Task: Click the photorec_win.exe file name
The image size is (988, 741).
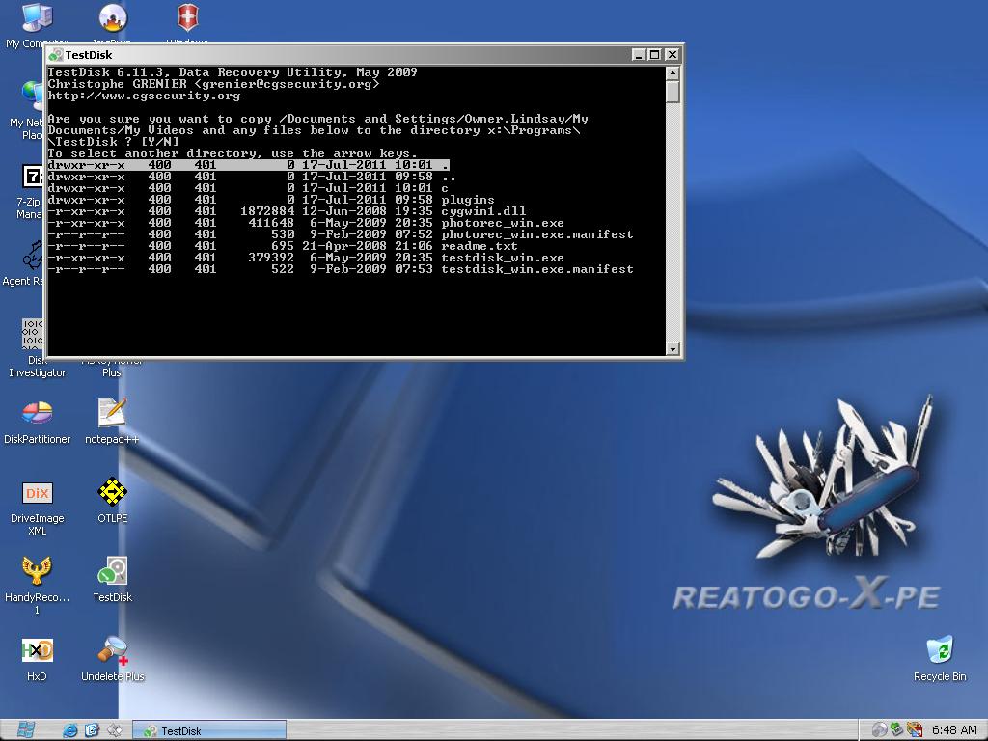Action: [502, 223]
